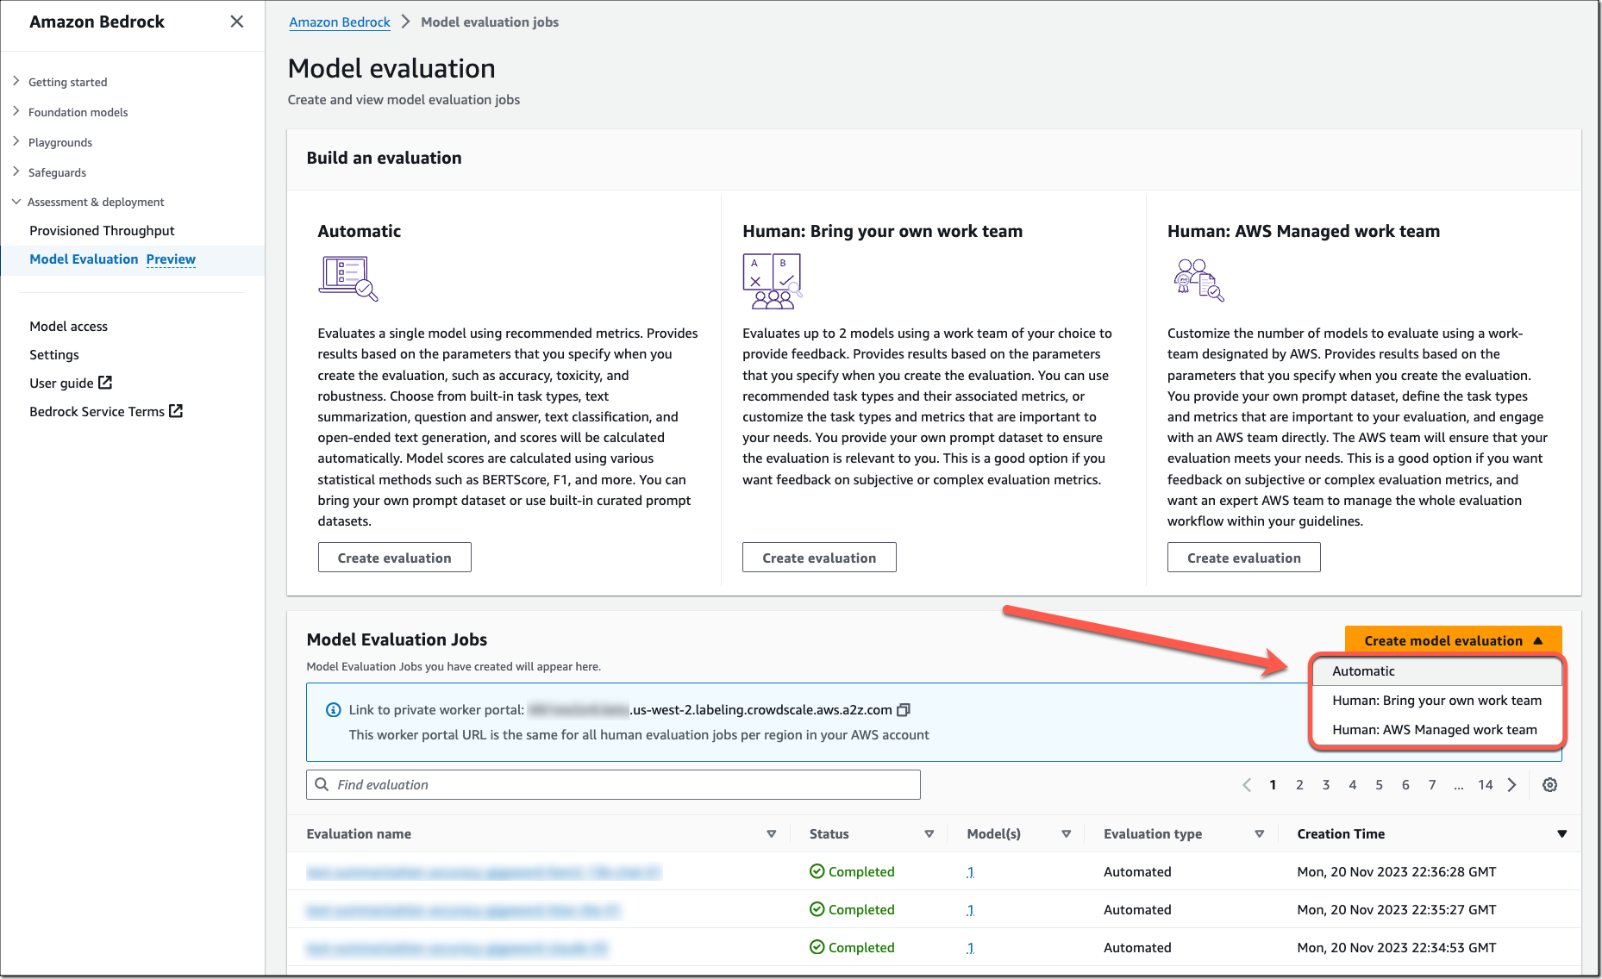Viewport: 1602px width, 979px height.
Task: Close the Amazon Bedrock side navigation
Action: point(237,22)
